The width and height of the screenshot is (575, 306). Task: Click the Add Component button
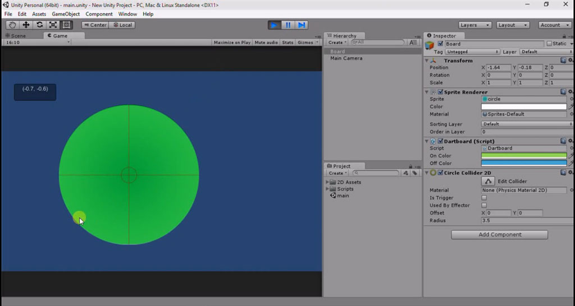point(499,235)
